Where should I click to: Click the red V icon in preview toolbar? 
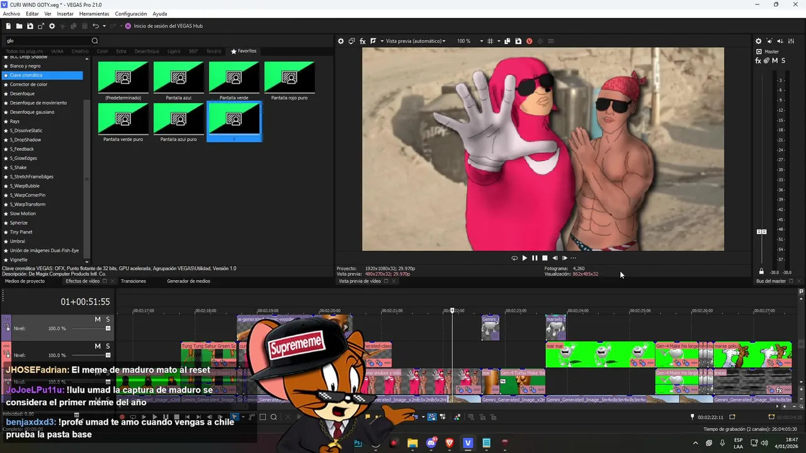click(x=529, y=41)
